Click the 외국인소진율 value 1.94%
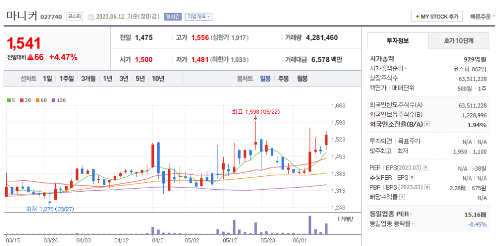Image resolution: width=499 pixels, height=246 pixels. coord(477,125)
